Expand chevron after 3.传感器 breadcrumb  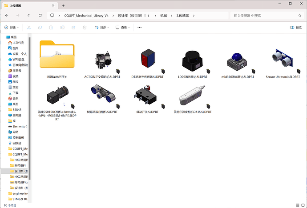[x=194, y=16]
